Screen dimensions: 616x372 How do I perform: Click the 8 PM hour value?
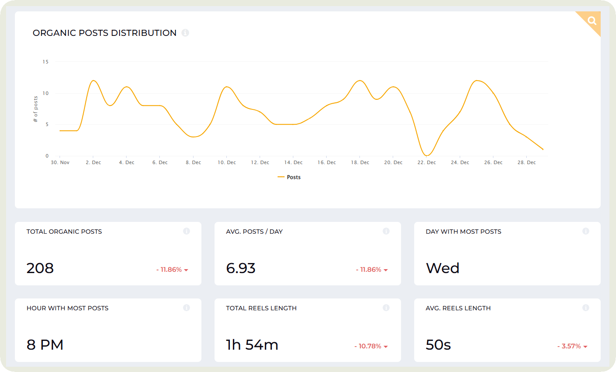46,344
